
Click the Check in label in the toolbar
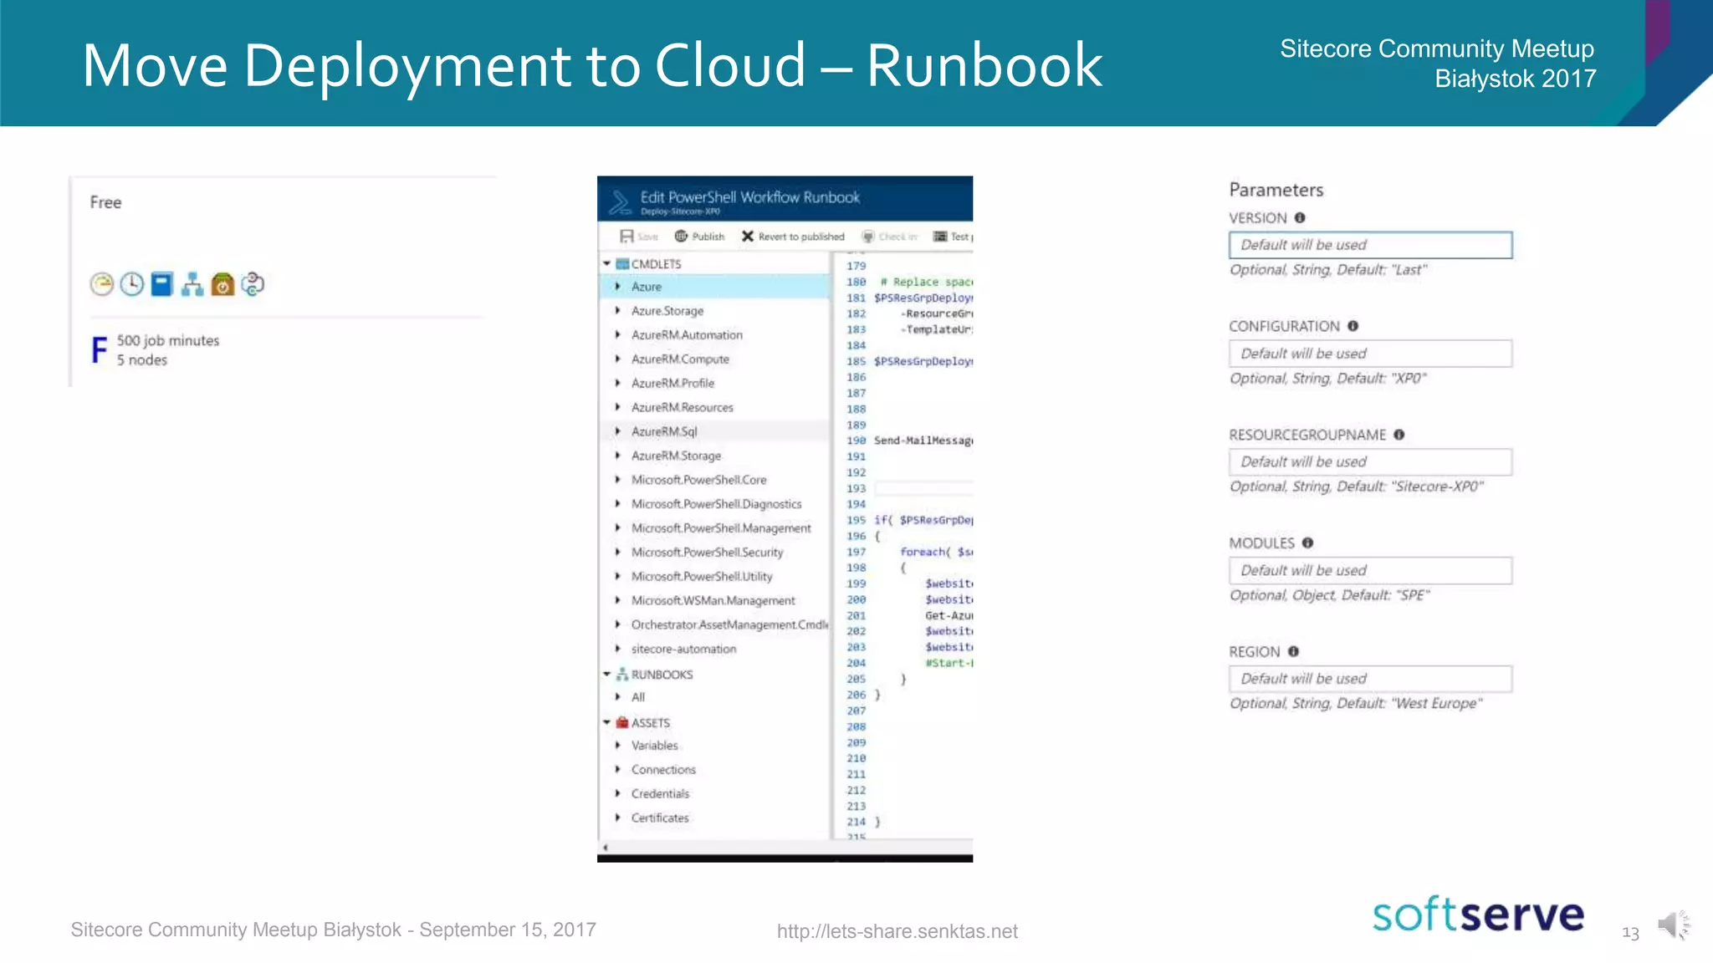pos(897,237)
